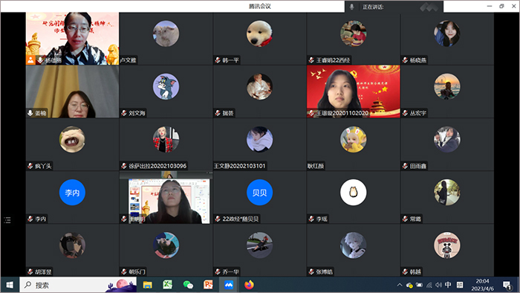This screenshot has width=520, height=293.
Task: Click the muted mic icon next to 刘文海
Action: 124,113
